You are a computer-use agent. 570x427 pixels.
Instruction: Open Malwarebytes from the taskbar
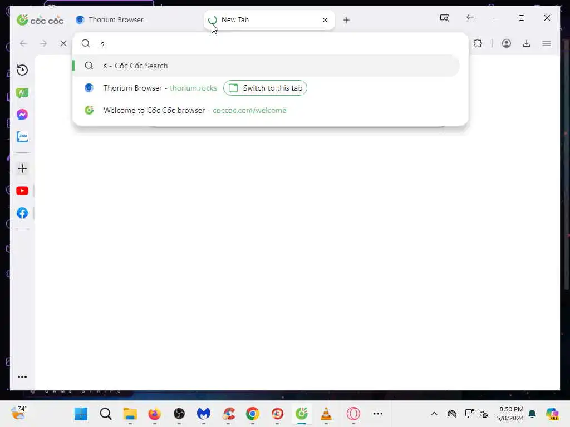coord(204,414)
